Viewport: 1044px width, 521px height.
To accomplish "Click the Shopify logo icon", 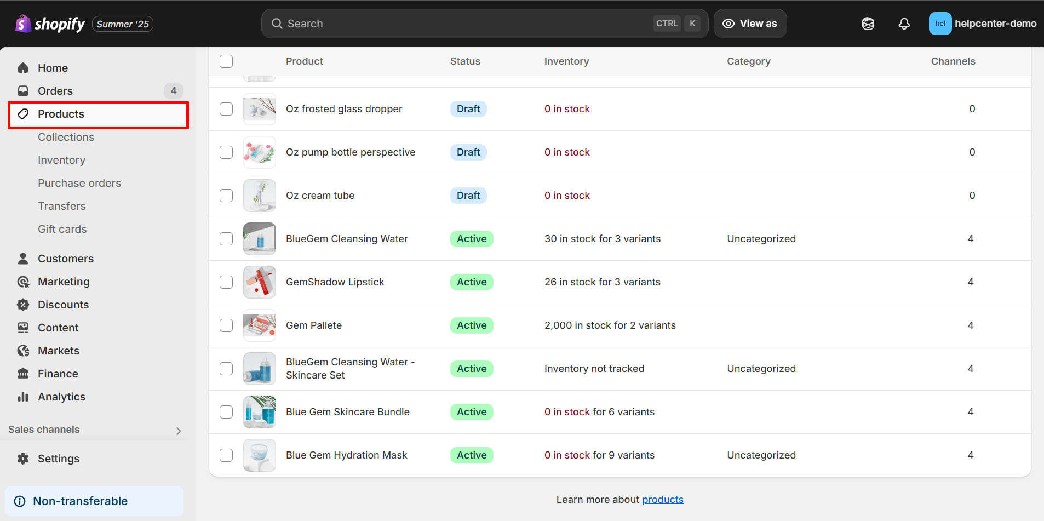I will click(x=23, y=24).
